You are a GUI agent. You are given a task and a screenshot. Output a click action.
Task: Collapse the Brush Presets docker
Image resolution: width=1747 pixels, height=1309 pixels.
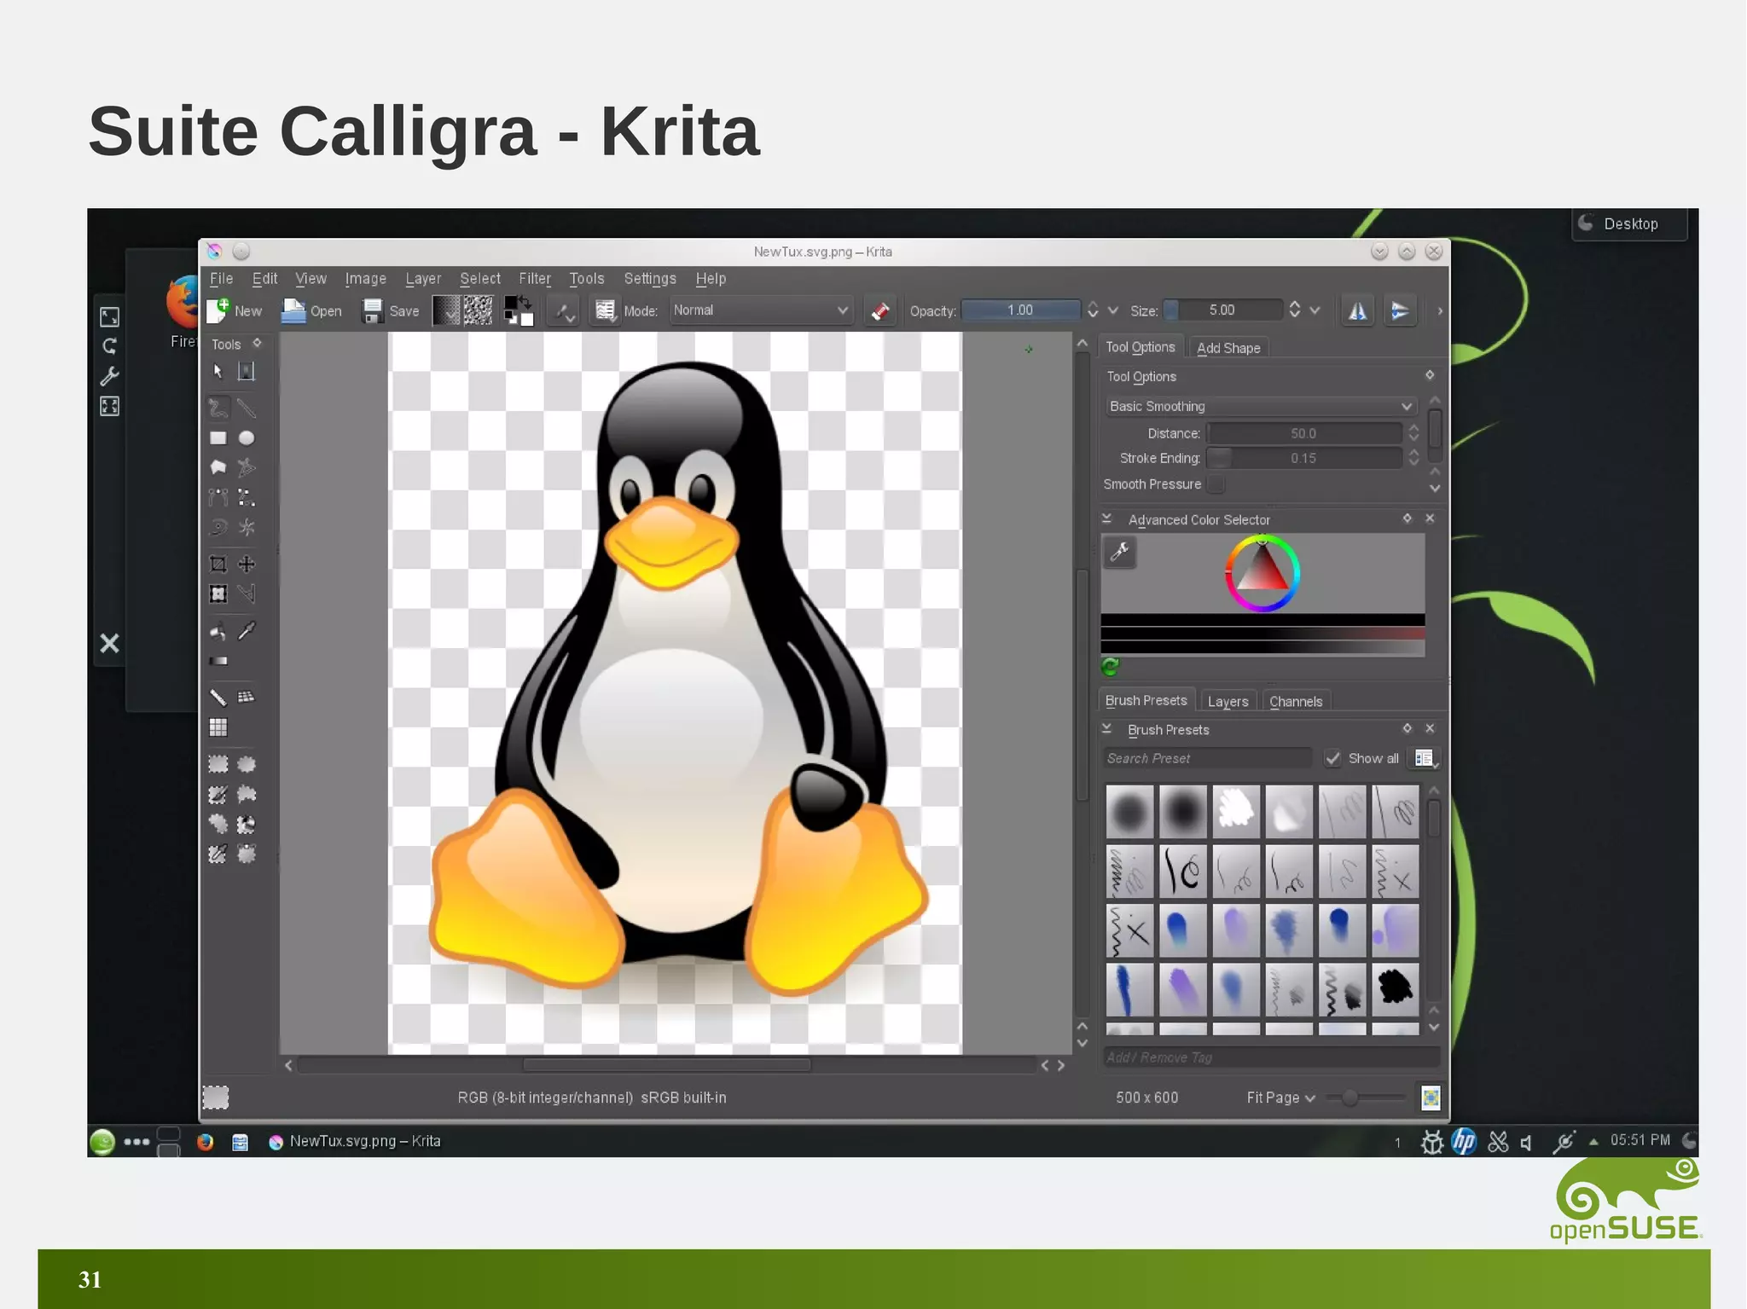tap(1106, 728)
